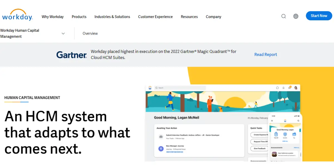Click the user avatar in dashboard header

296,88
